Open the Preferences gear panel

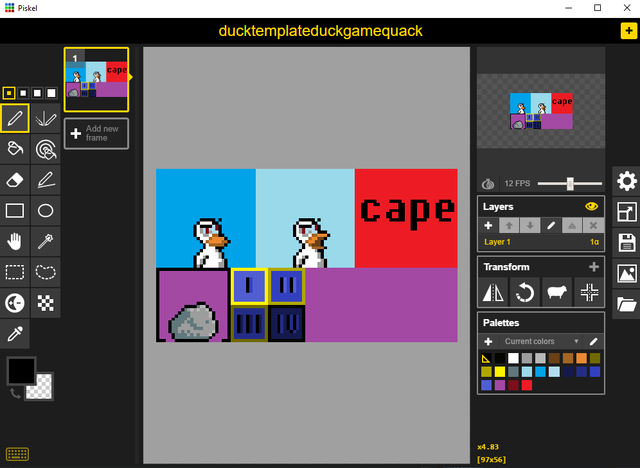coord(627,182)
